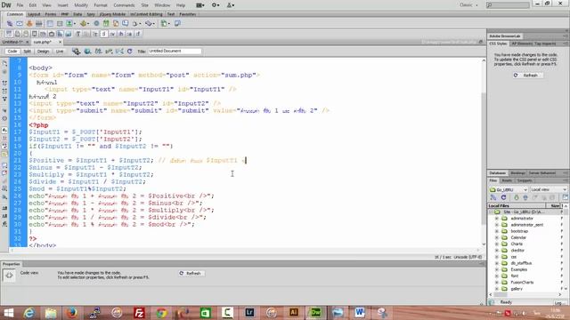Switch to Split view
The width and height of the screenshot is (570, 320).
[27, 52]
